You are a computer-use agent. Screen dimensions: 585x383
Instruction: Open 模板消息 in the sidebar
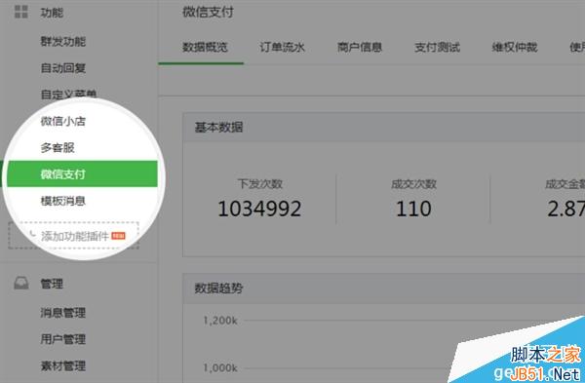(x=63, y=201)
